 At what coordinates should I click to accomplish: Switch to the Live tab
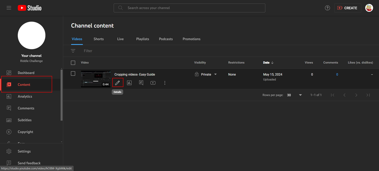(121, 39)
